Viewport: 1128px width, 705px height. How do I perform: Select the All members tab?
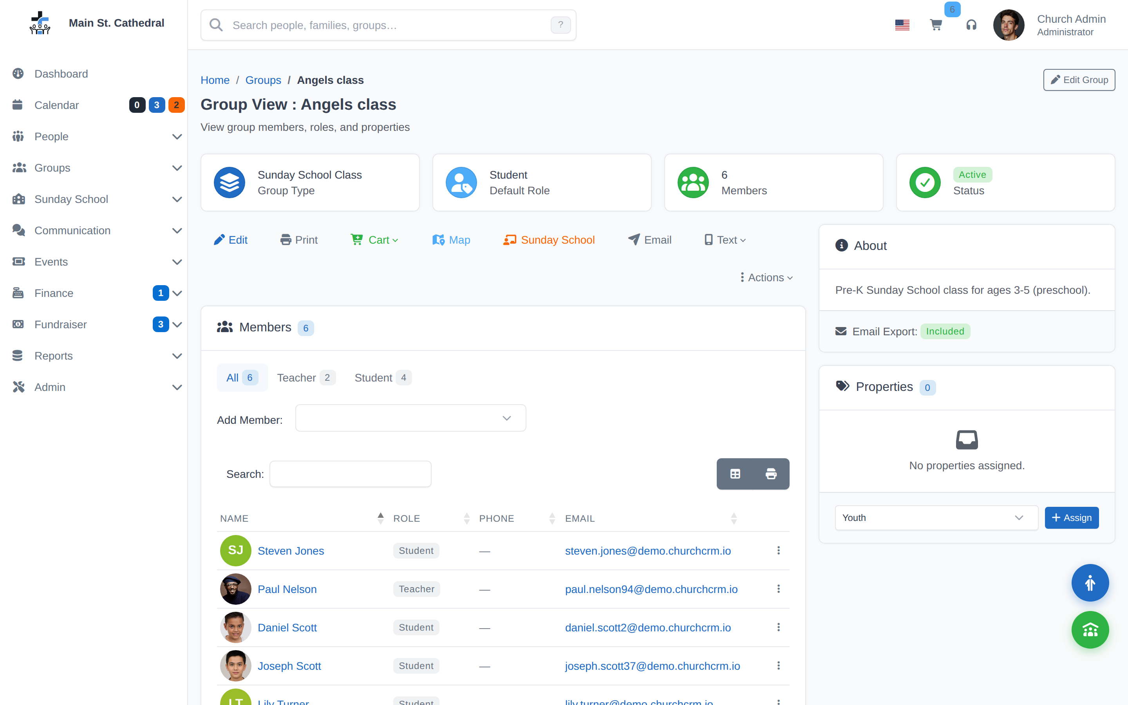242,378
